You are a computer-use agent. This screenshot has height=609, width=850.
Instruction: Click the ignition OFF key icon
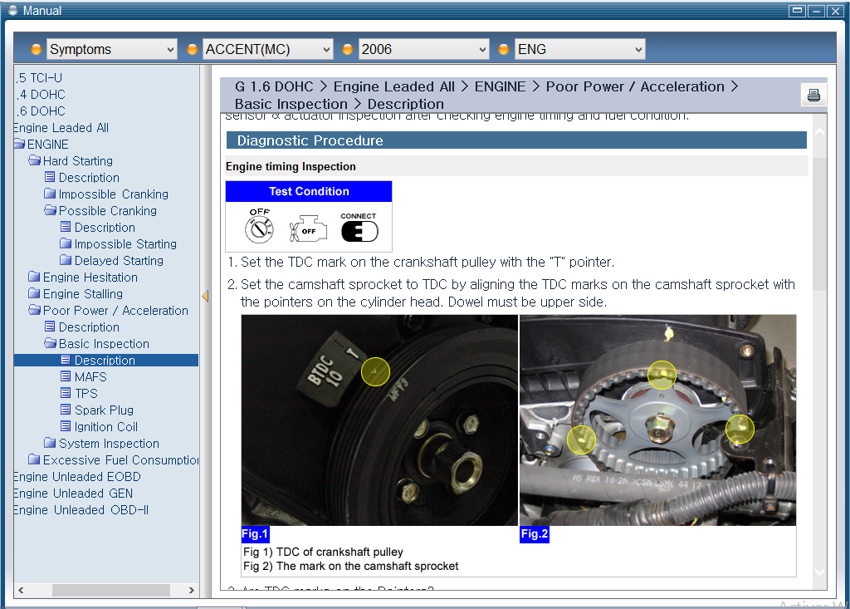click(259, 226)
